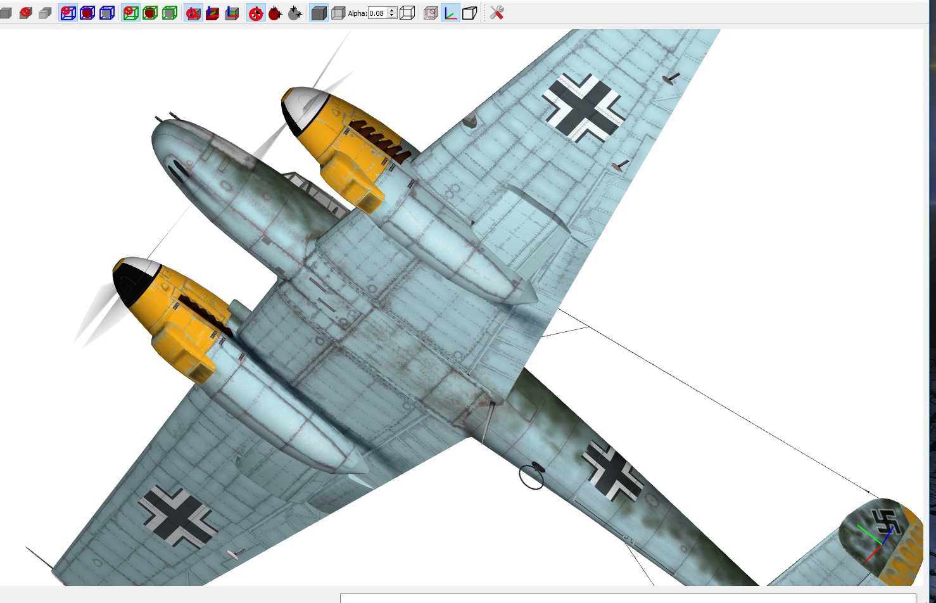Toggle the solid dark cube shading mode

pyautogui.click(x=319, y=13)
